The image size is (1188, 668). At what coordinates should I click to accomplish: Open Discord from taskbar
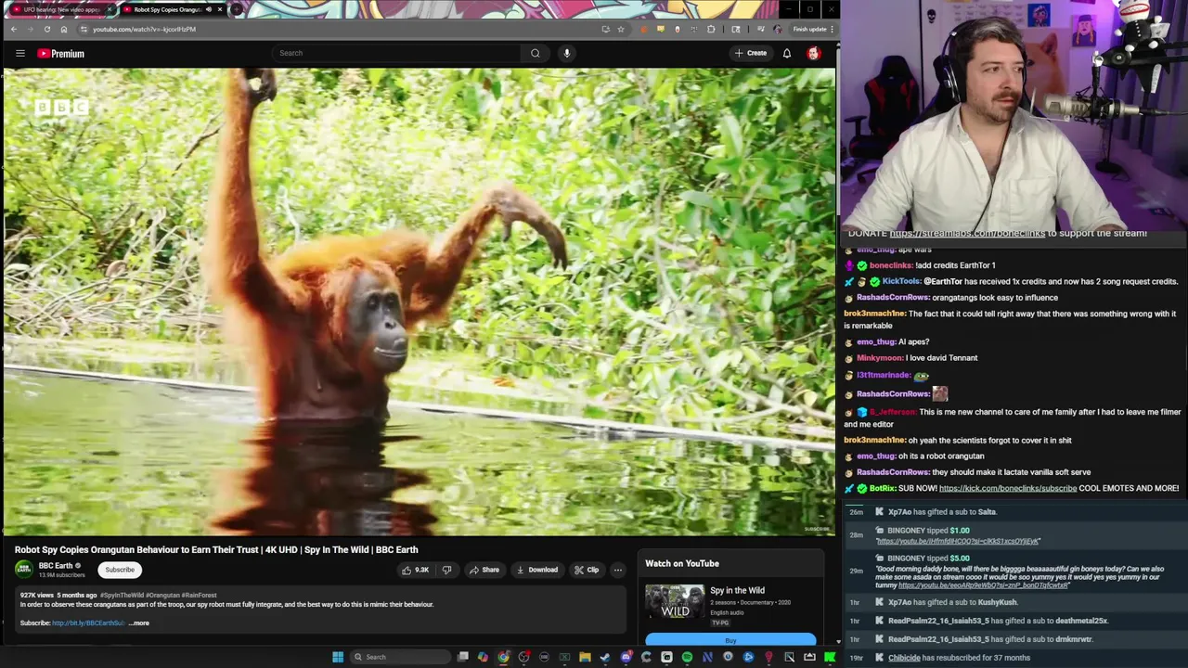pos(626,657)
